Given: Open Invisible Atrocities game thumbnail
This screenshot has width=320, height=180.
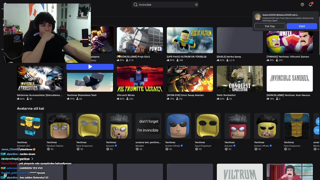Looking at the screenshot, I should tap(40, 79).
